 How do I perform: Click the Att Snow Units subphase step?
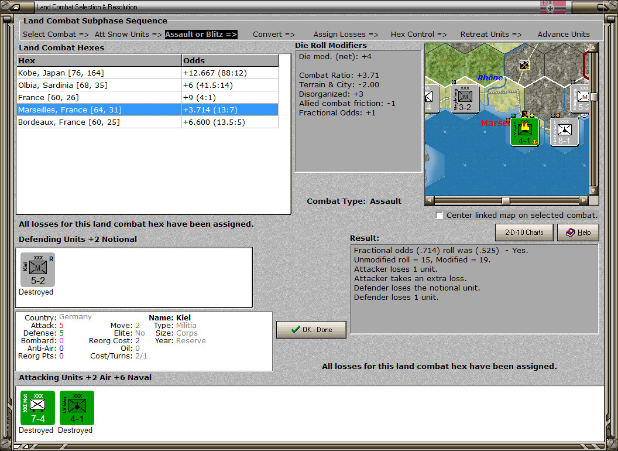128,35
